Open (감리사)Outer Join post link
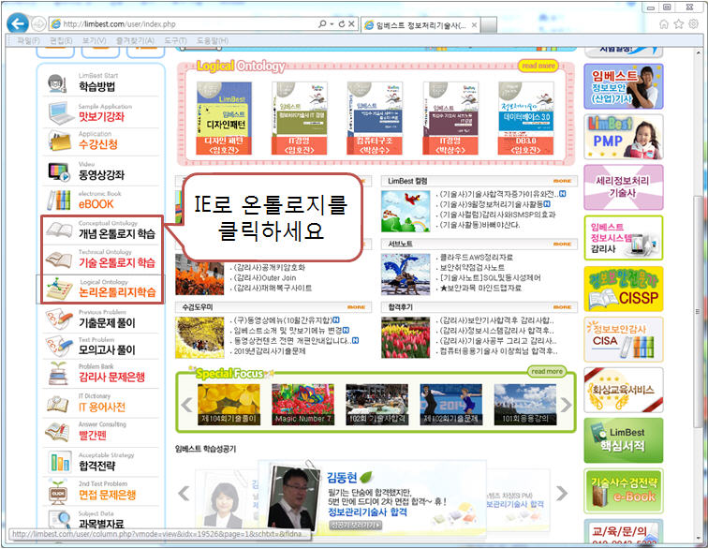This screenshot has width=708, height=549. [x=265, y=277]
